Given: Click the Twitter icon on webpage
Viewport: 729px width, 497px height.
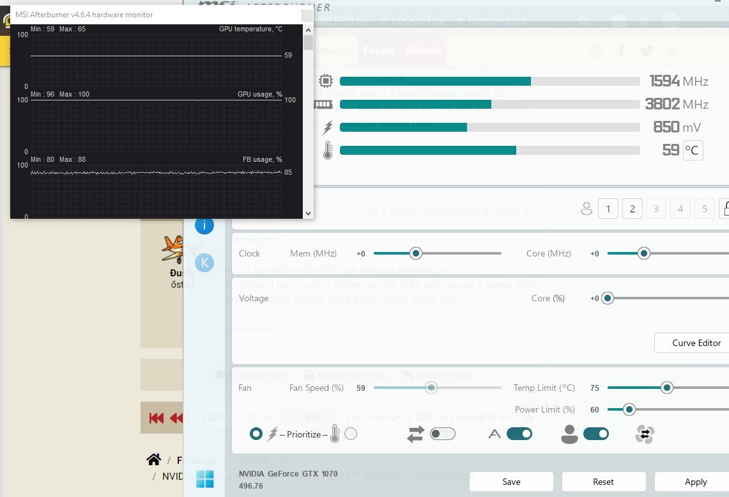Looking at the screenshot, I should point(646,51).
